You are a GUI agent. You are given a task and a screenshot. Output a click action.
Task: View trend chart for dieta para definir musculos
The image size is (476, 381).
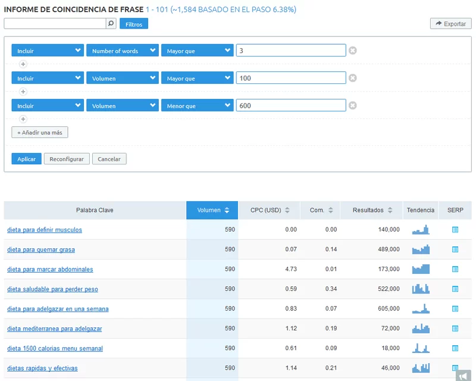(x=421, y=229)
